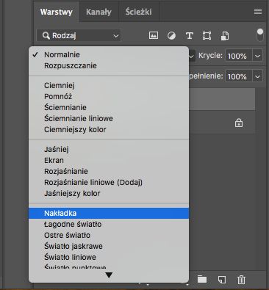
Task: Filter for smart objects icon
Action: pos(225,36)
